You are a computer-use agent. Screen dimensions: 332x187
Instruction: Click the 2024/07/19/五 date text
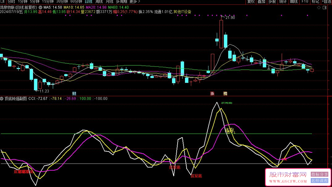click(x=11, y=12)
